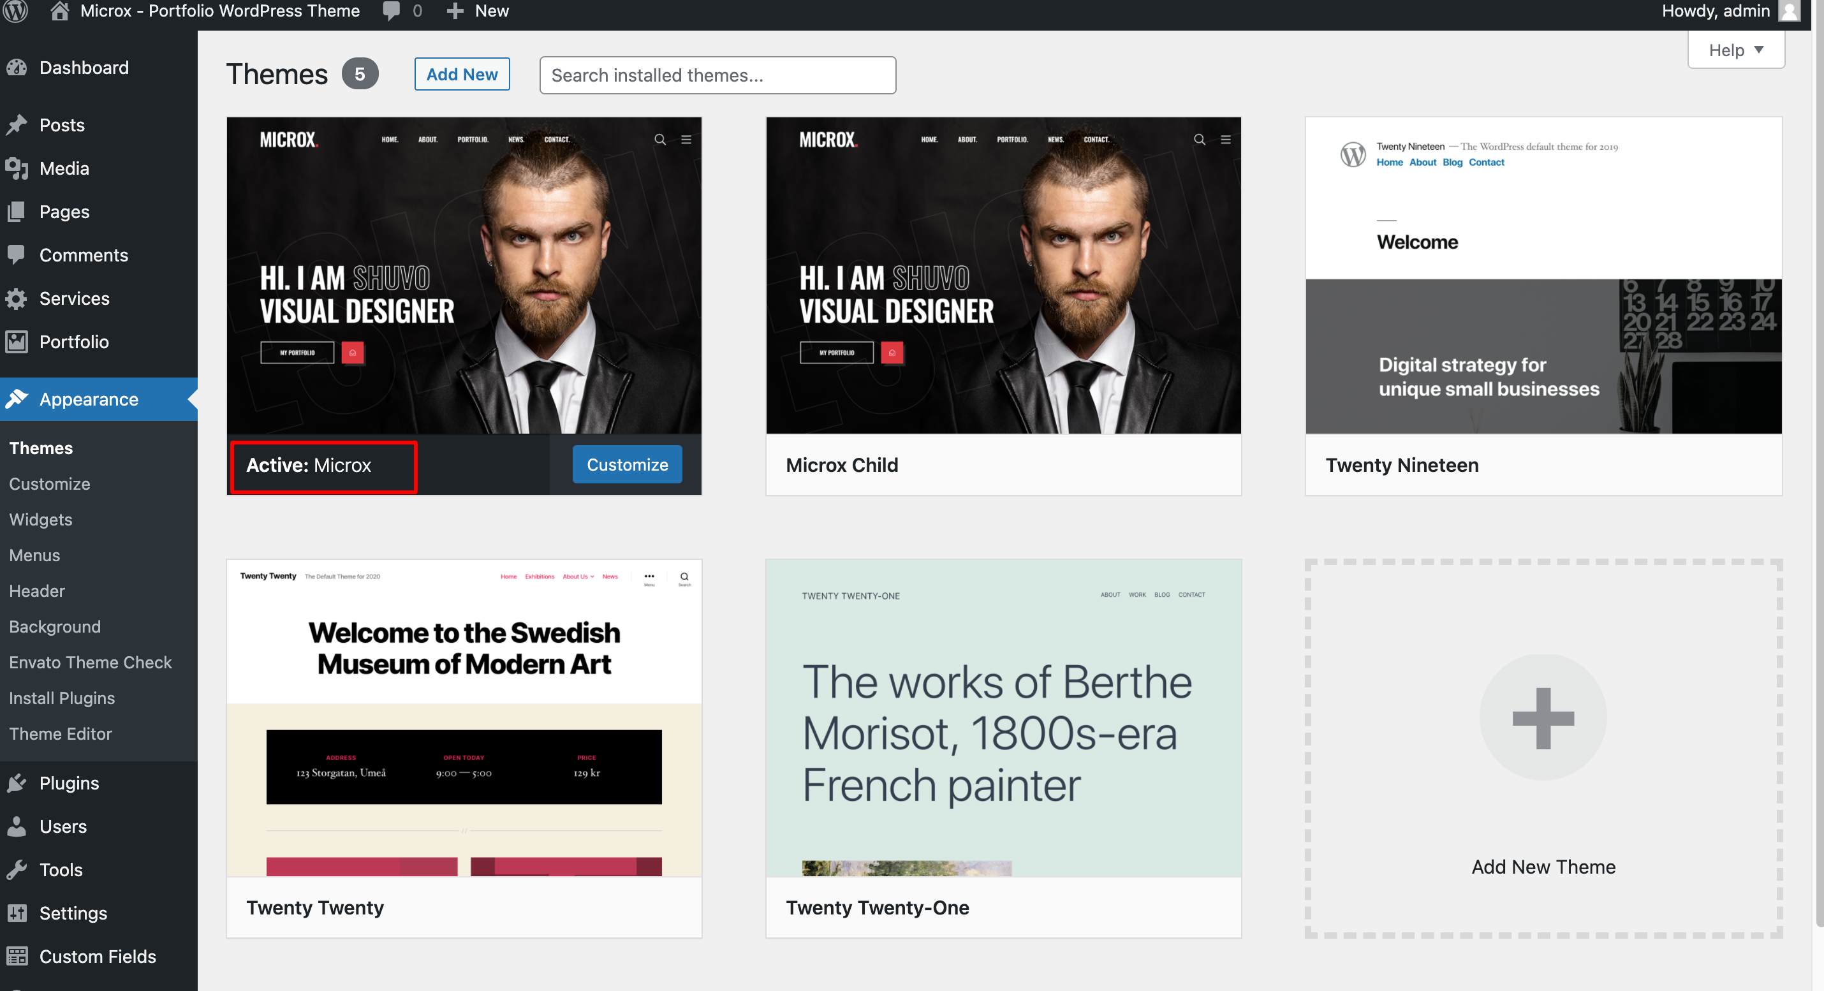Click the Tools wrench icon
Viewport: 1824px width, 991px height.
pyautogui.click(x=17, y=870)
